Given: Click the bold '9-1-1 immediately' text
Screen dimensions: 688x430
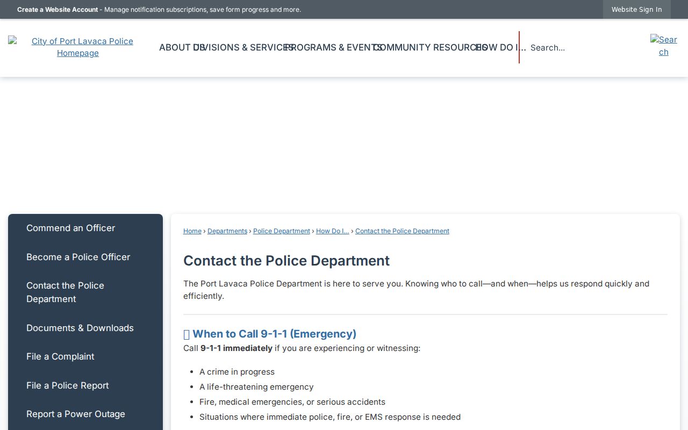Looking at the screenshot, I should pos(236,348).
